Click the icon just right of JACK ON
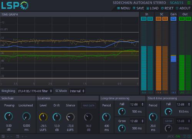192x139 pixels. coord(185,136)
